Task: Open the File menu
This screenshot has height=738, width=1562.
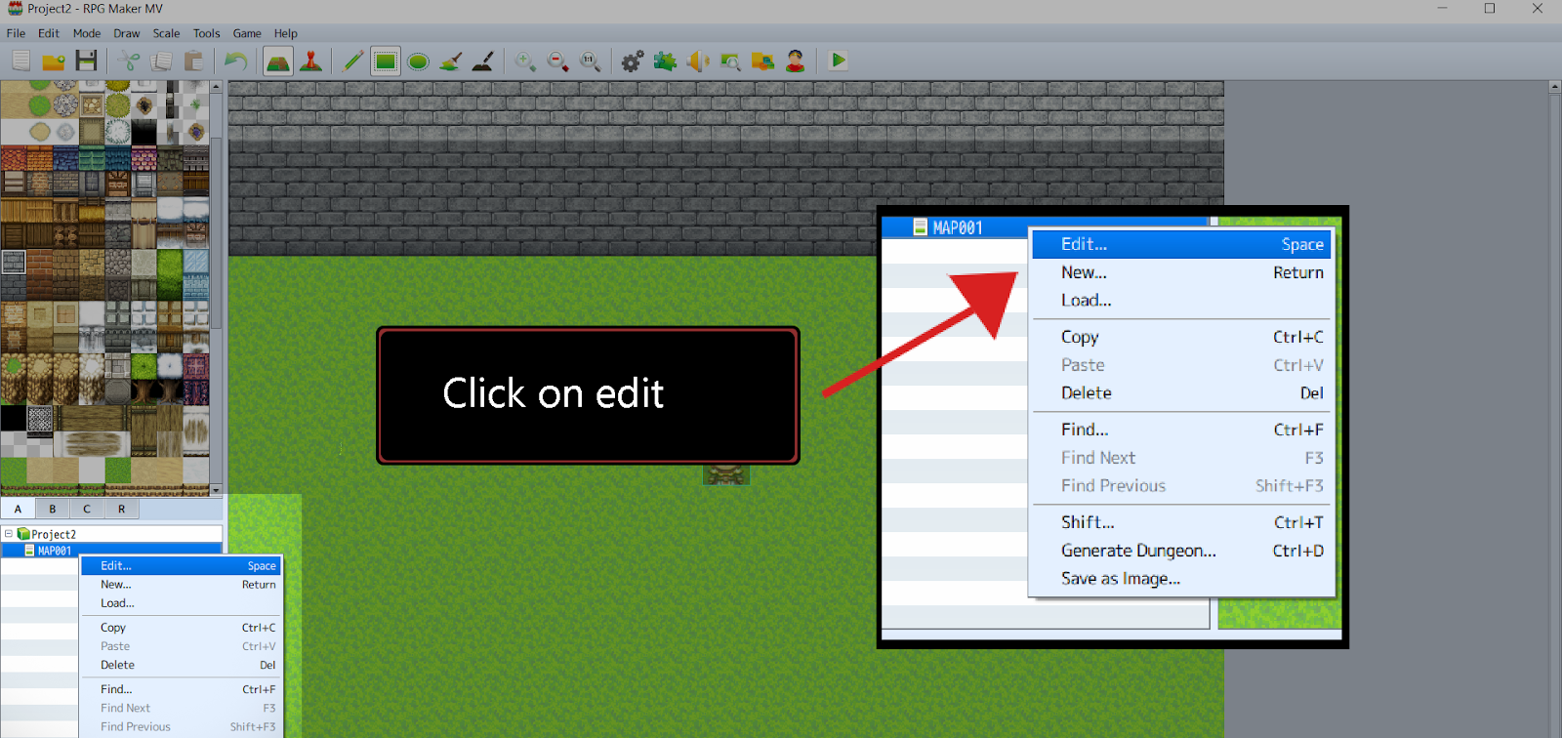Action: [x=16, y=33]
